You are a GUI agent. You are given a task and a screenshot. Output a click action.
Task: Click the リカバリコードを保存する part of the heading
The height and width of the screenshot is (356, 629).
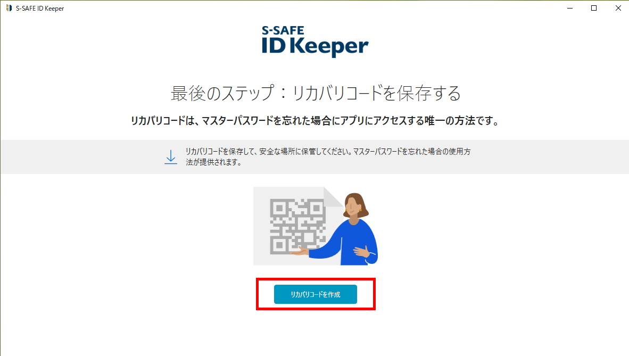pos(376,93)
